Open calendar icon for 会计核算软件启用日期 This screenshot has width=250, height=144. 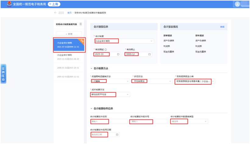[x=117, y=135]
